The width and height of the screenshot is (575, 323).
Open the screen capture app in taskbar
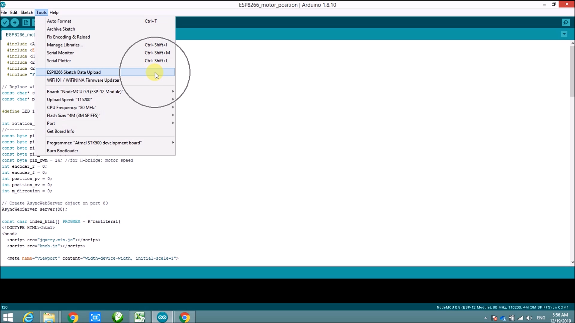click(95, 317)
